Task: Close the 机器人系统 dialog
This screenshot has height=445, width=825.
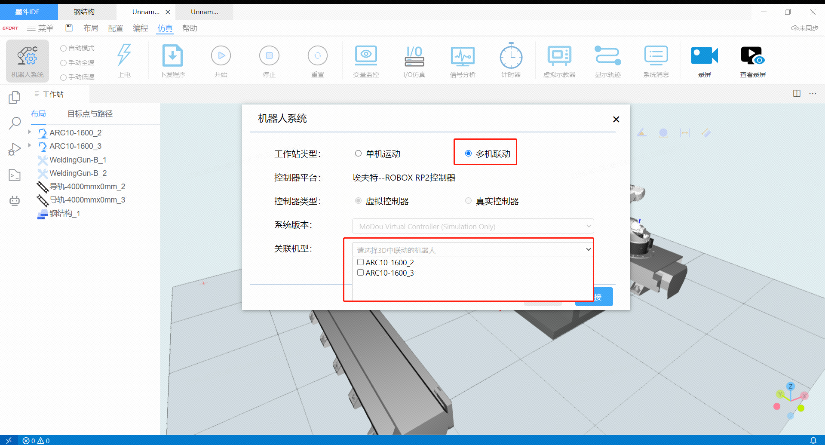Action: [616, 119]
